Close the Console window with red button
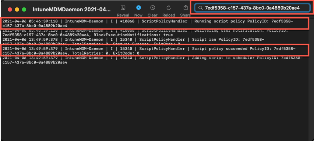The width and height of the screenshot is (314, 141). [x=10, y=10]
